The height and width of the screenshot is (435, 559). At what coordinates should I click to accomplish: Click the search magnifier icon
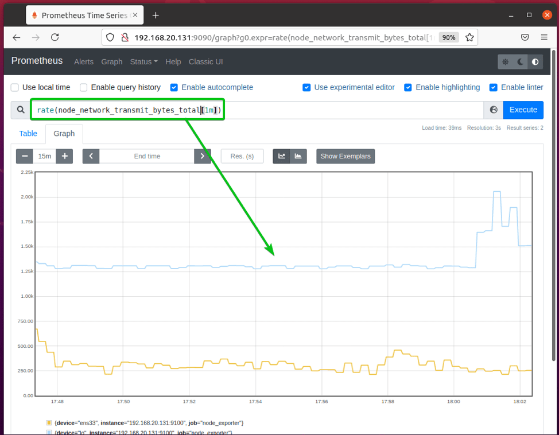click(x=21, y=110)
